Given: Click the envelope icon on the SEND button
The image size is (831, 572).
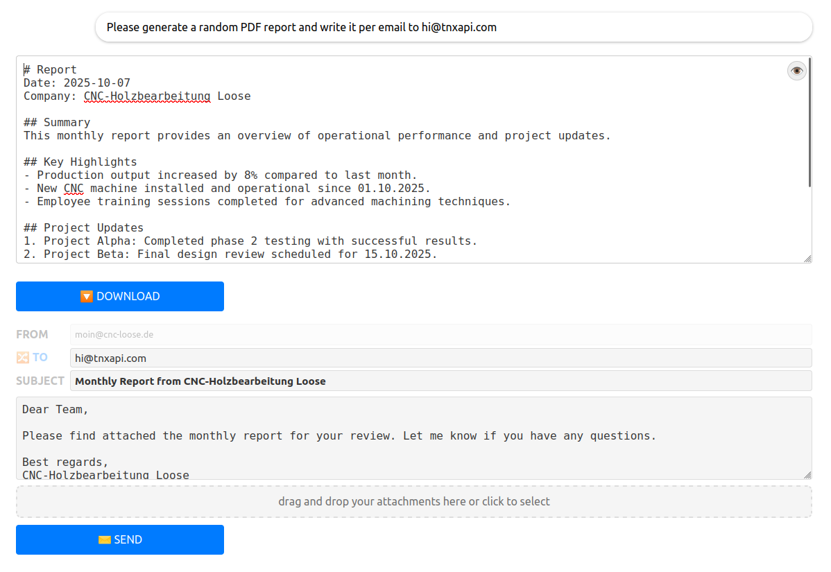Looking at the screenshot, I should click(x=105, y=540).
